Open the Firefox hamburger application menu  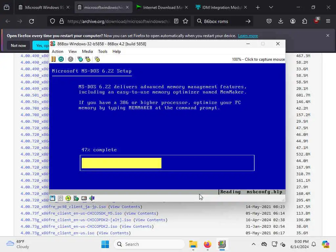(328, 21)
